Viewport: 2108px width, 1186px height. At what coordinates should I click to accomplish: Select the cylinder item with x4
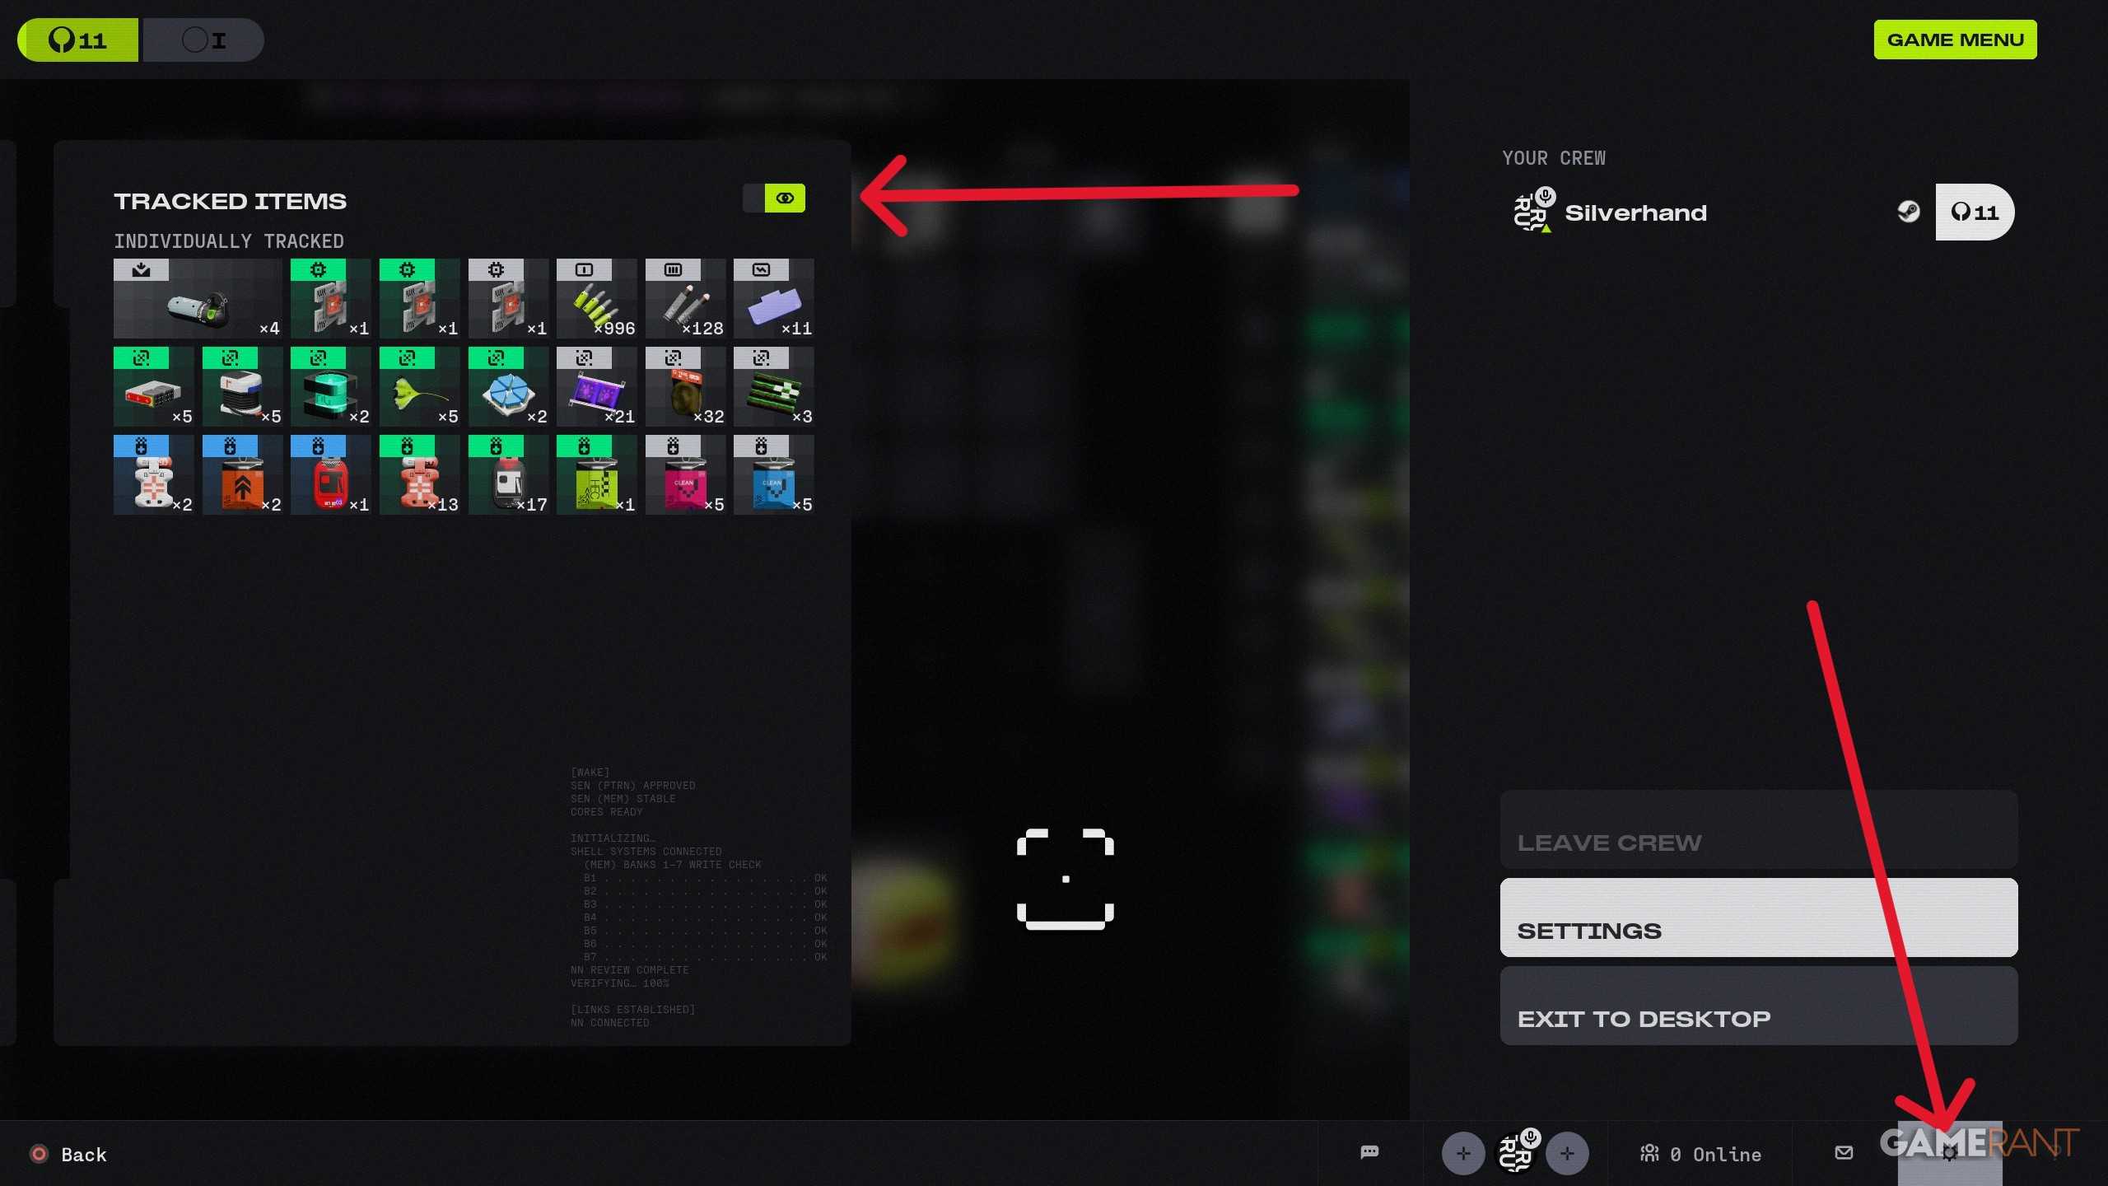tap(198, 298)
